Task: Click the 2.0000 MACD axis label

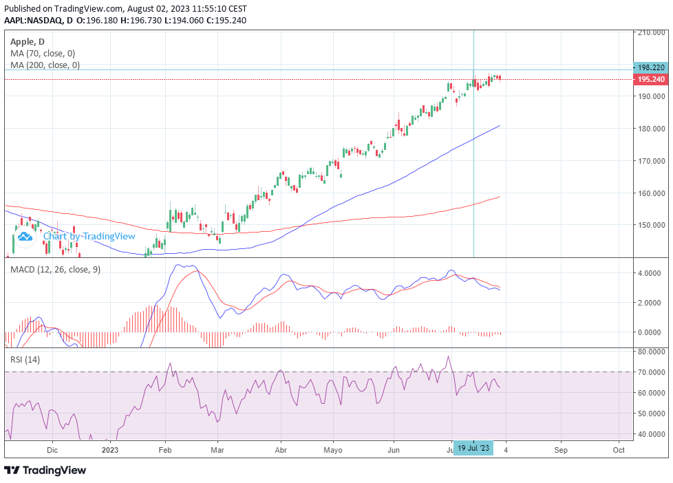Action: [x=650, y=303]
